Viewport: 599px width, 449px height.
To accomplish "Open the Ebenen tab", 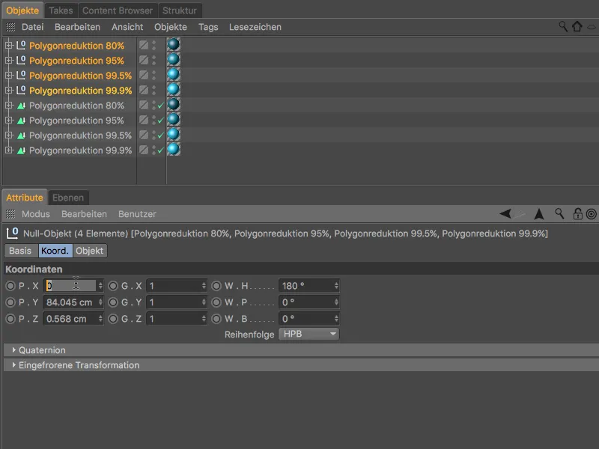I will click(68, 198).
